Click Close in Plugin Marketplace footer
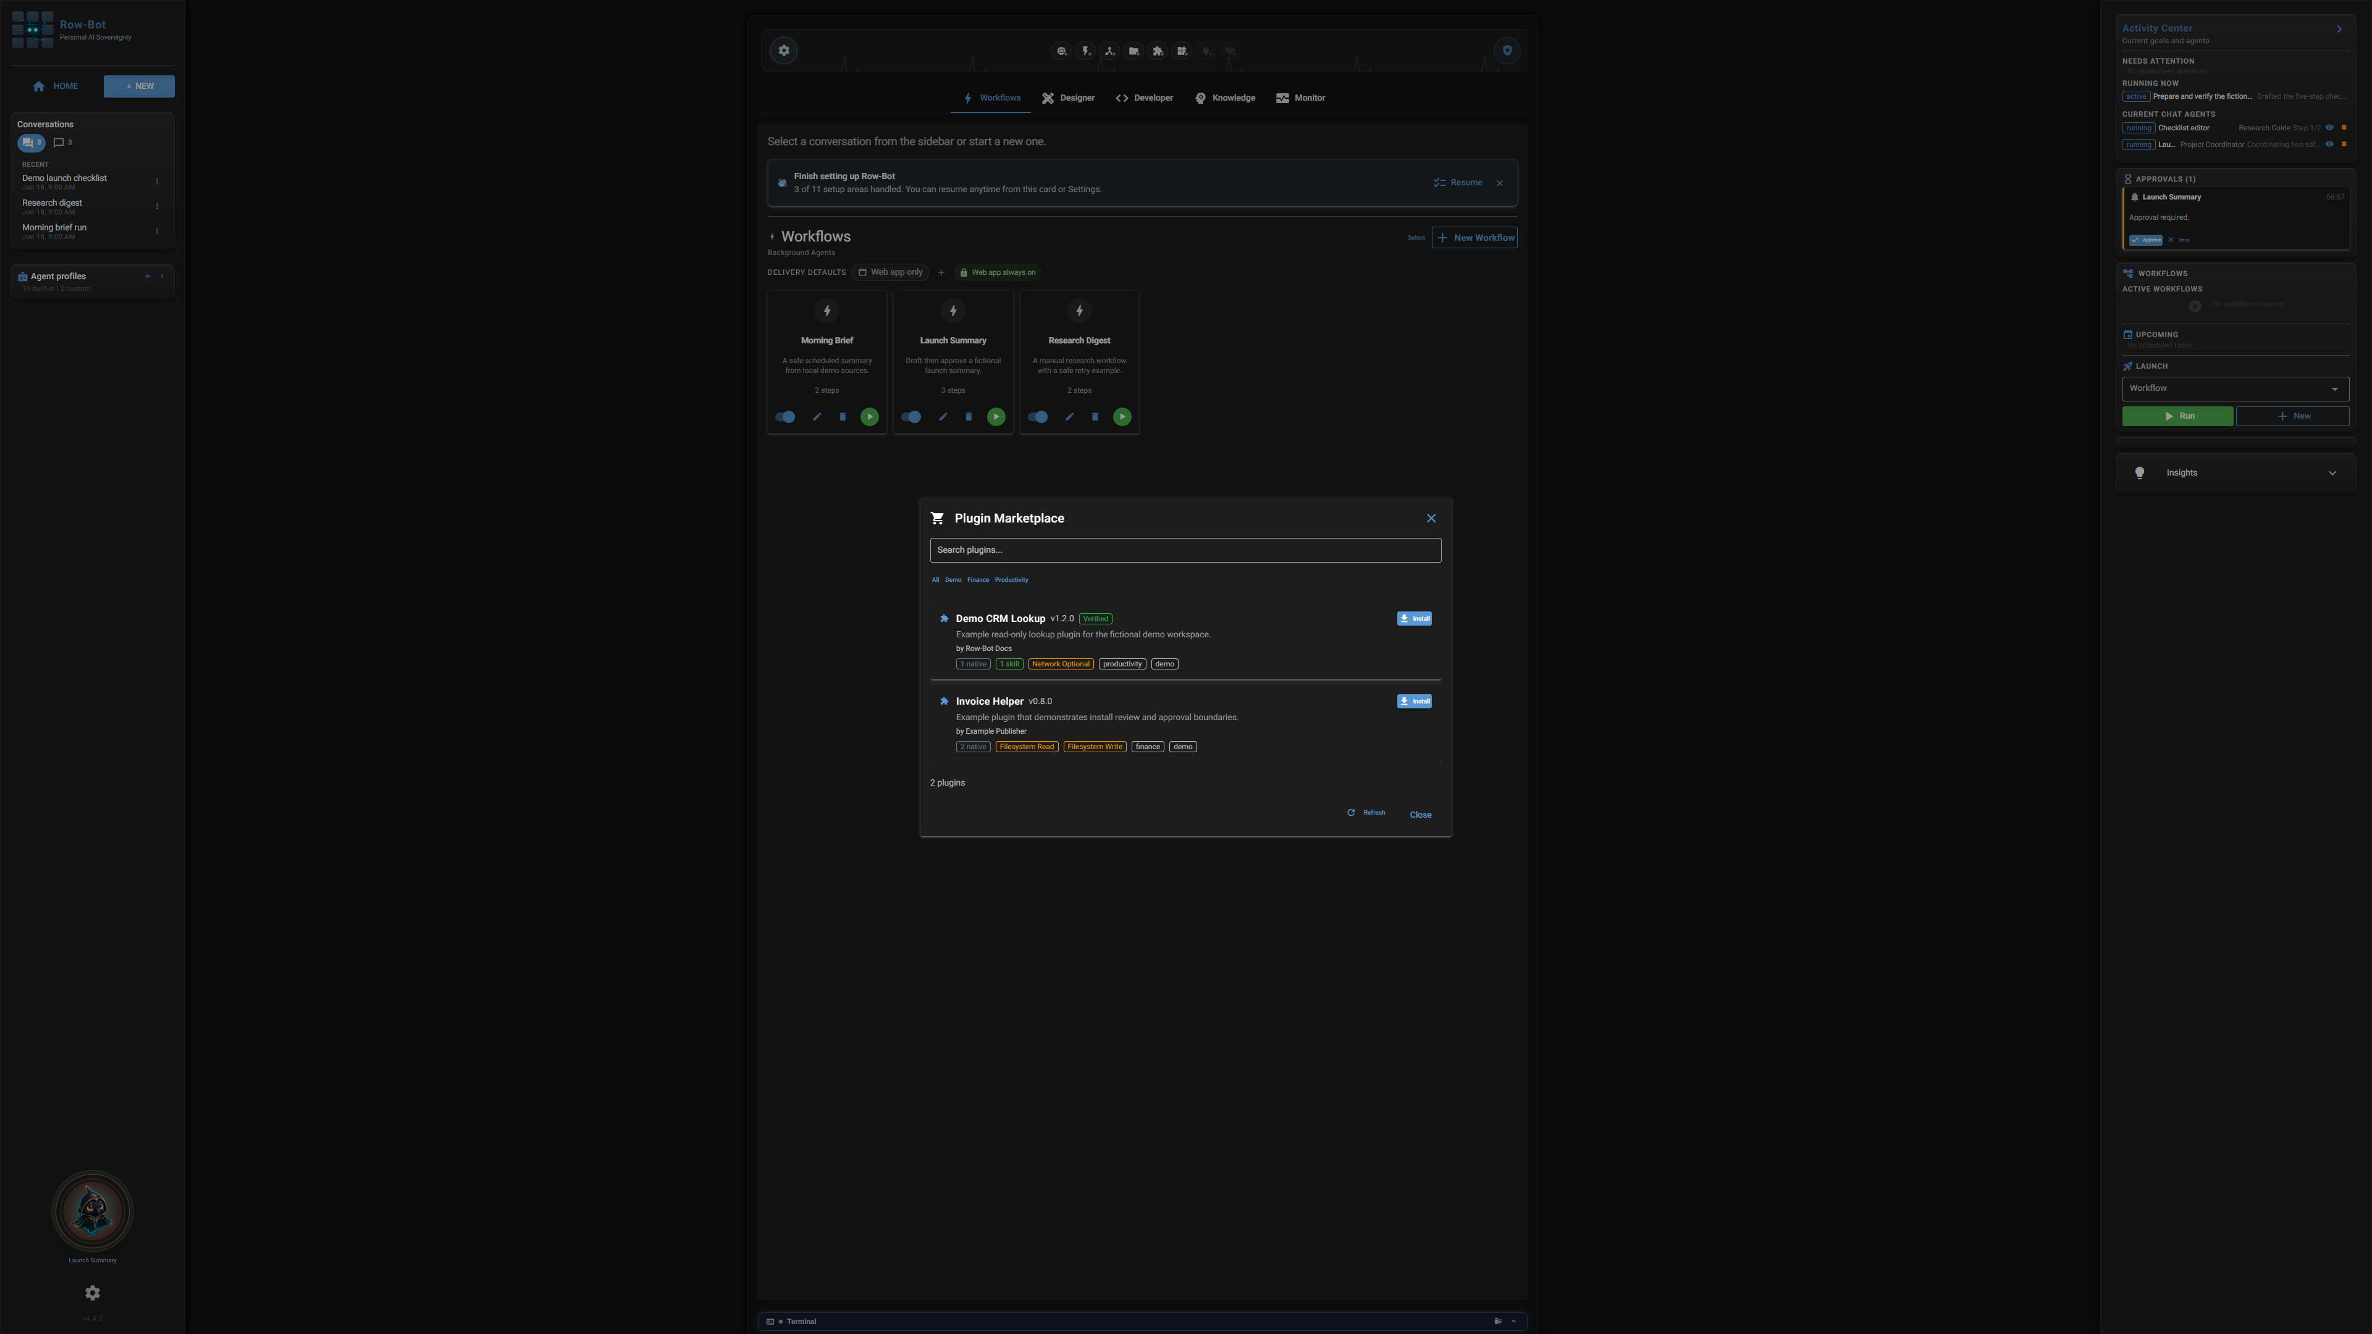The image size is (2372, 1334). 1420,815
